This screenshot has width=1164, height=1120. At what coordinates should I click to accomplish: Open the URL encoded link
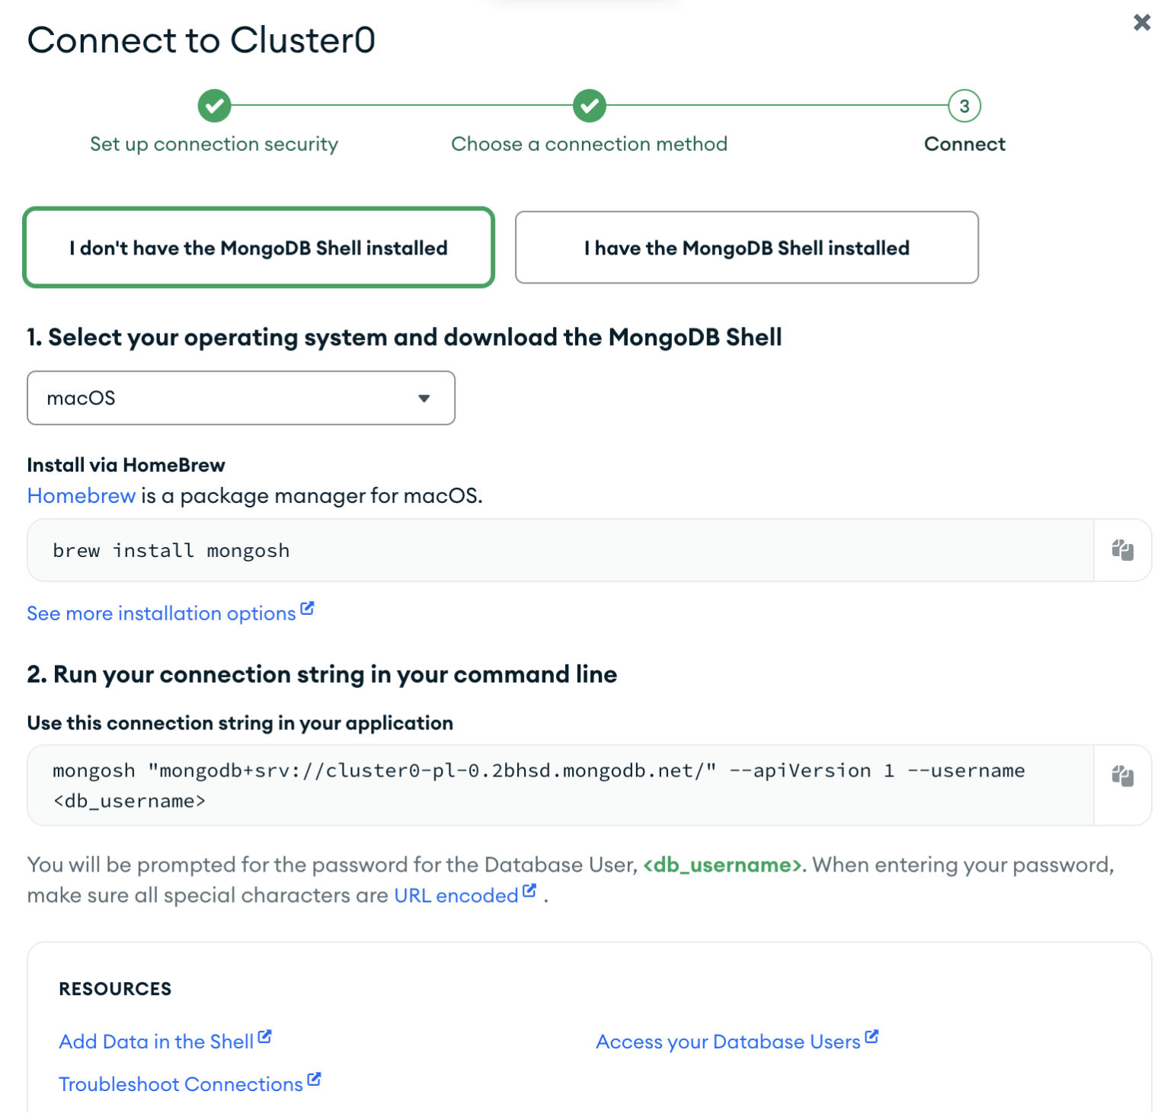pyautogui.click(x=456, y=895)
